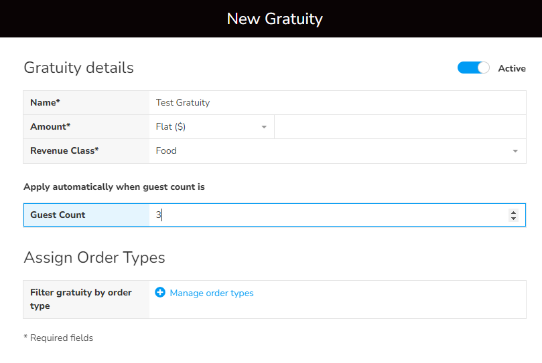
Task: Focus the empty amount value field
Action: tap(400, 127)
